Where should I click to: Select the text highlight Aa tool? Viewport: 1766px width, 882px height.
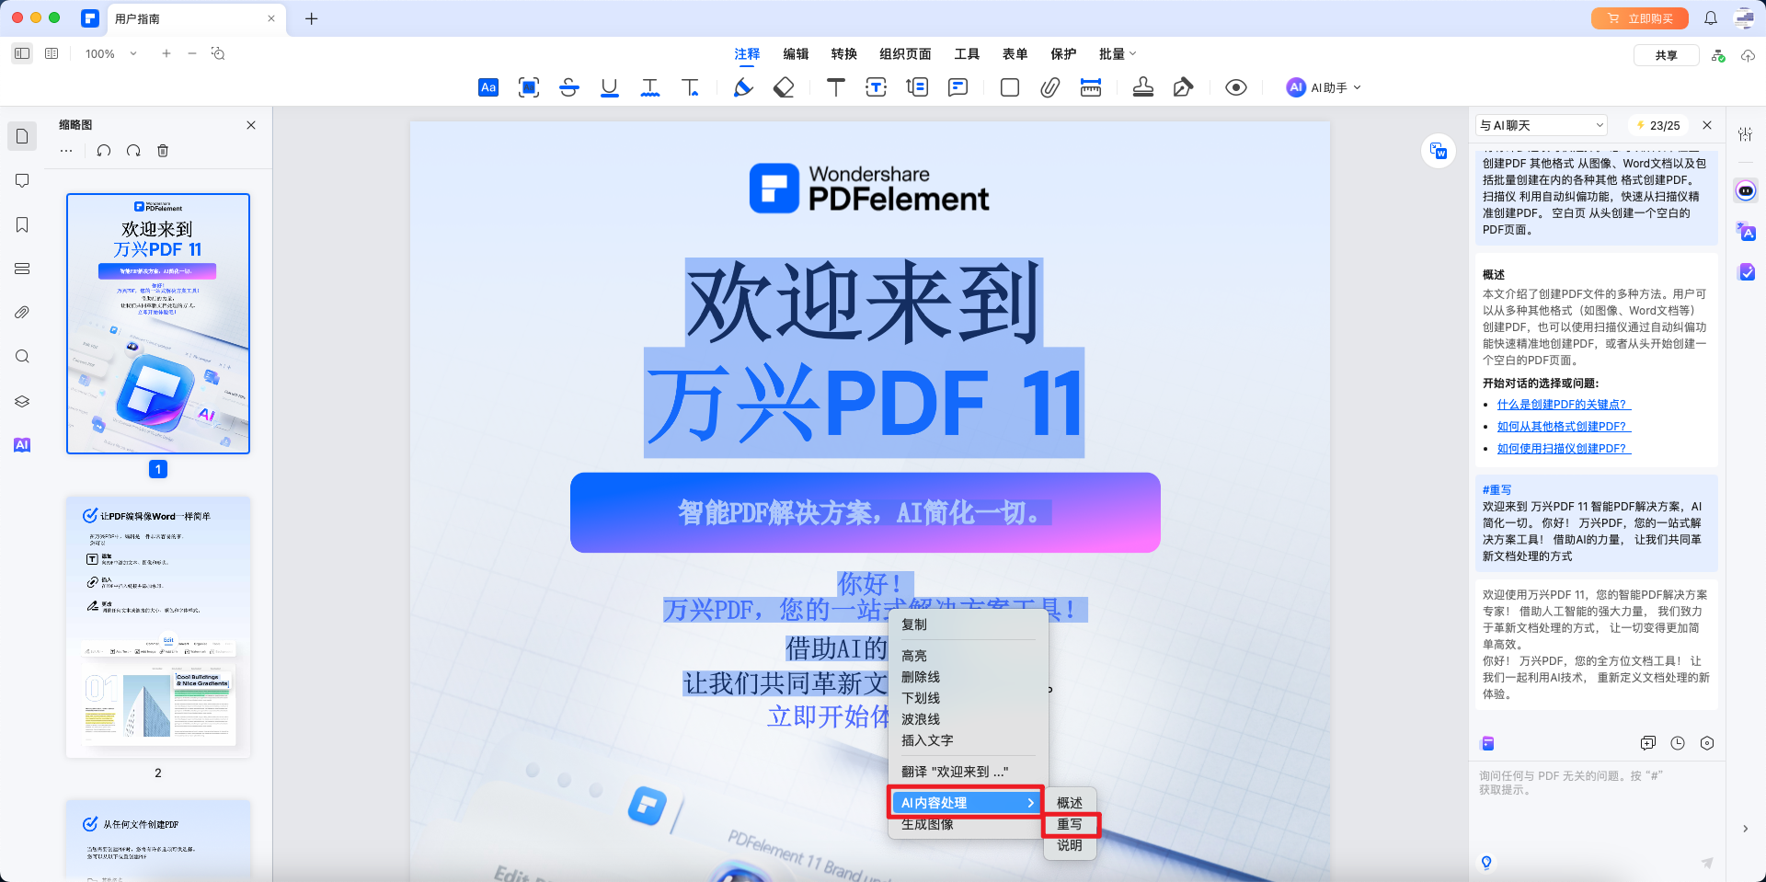488,87
